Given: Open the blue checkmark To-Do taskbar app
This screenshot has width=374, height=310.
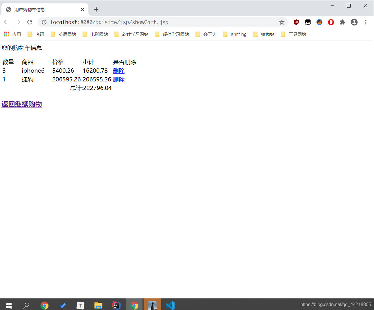Looking at the screenshot, I should click(x=62, y=305).
